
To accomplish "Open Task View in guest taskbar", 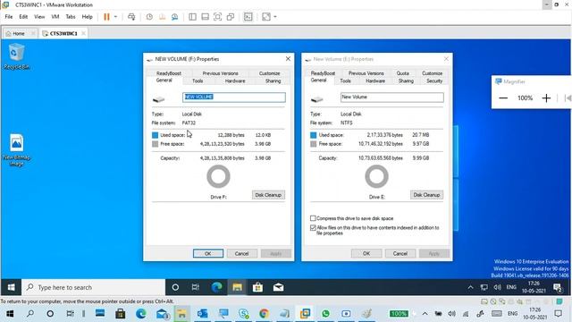I will (196, 287).
